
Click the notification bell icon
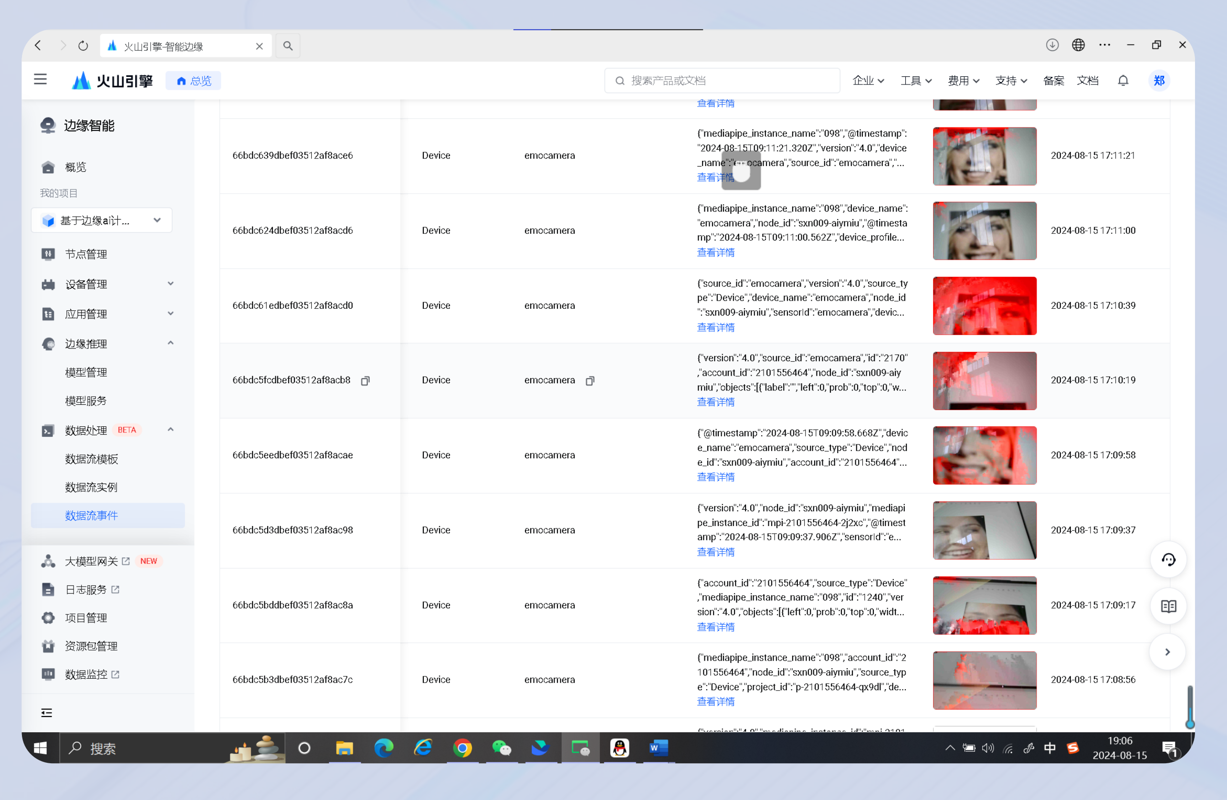(x=1123, y=81)
